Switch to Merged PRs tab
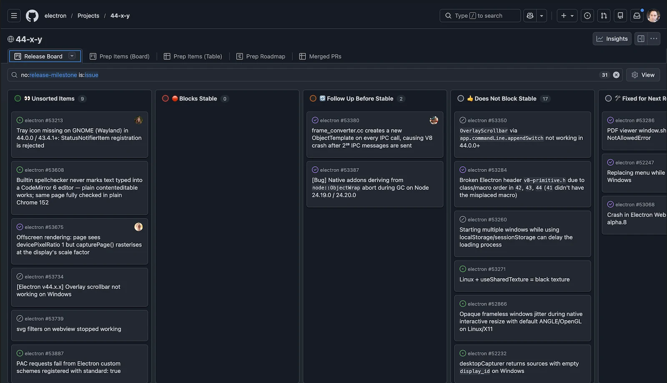 (320, 56)
